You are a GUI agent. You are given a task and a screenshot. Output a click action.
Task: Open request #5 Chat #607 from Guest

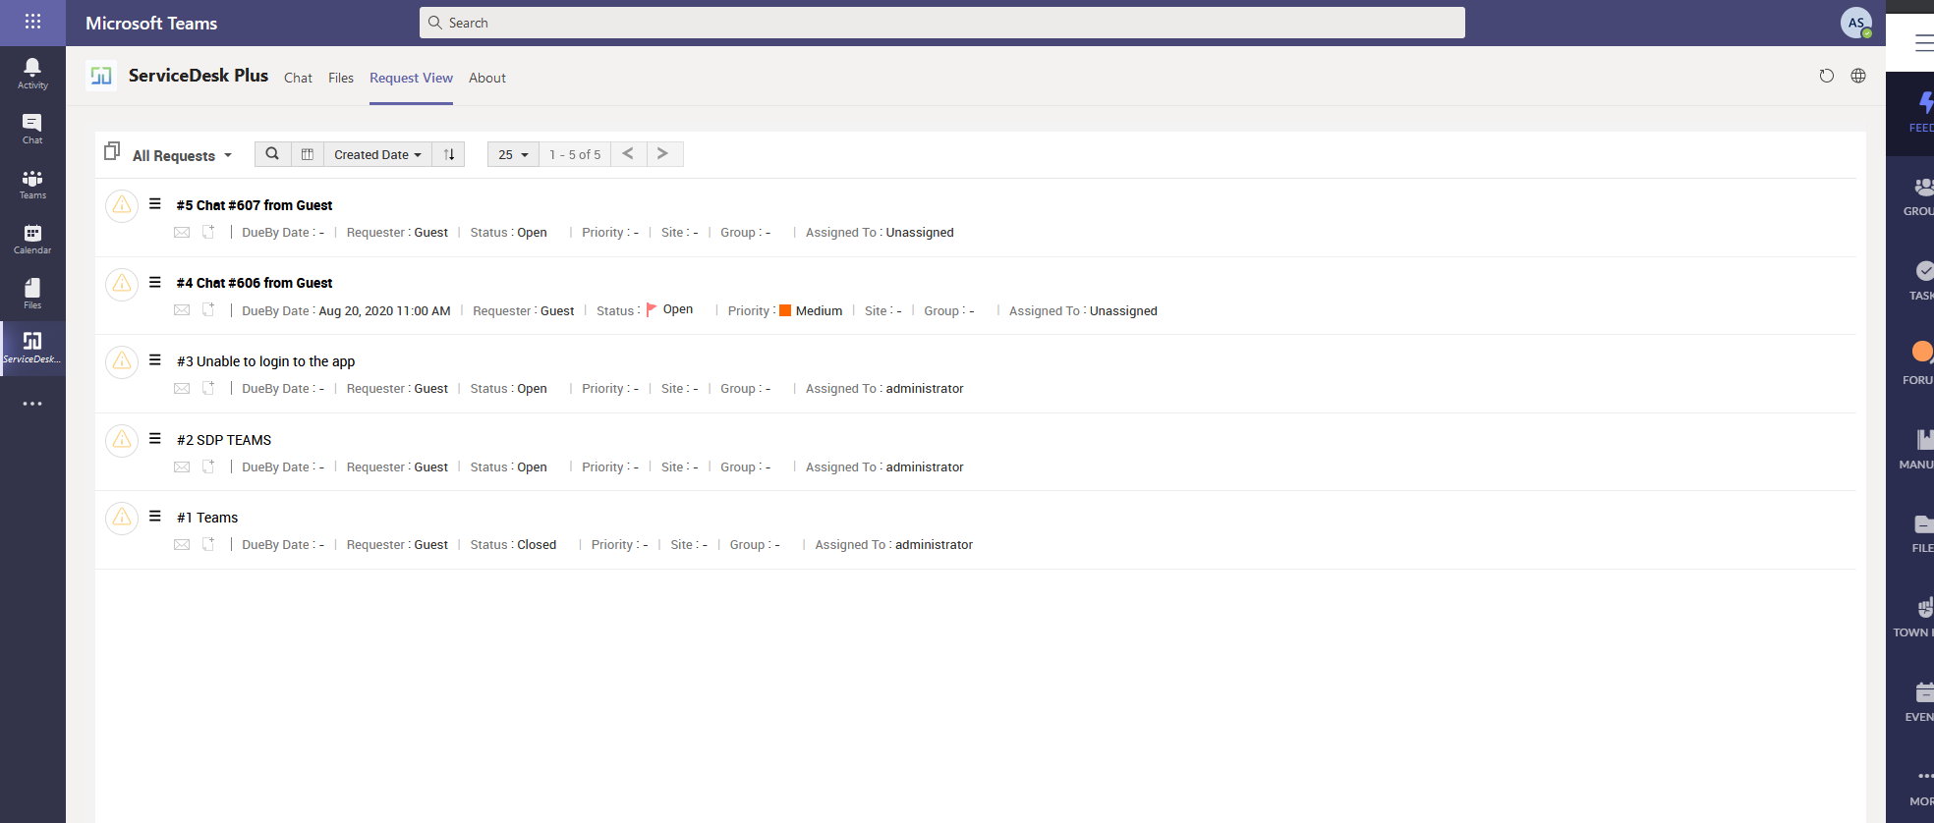(255, 205)
